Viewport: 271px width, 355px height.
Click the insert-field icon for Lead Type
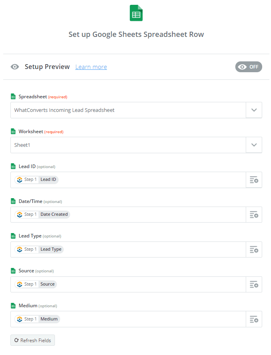click(x=254, y=250)
